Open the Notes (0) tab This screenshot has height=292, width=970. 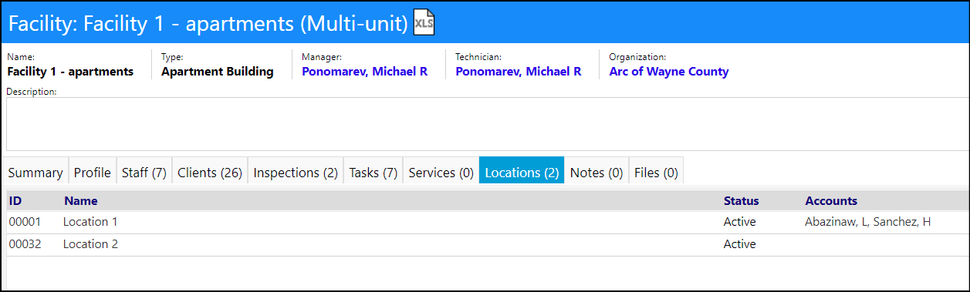597,173
